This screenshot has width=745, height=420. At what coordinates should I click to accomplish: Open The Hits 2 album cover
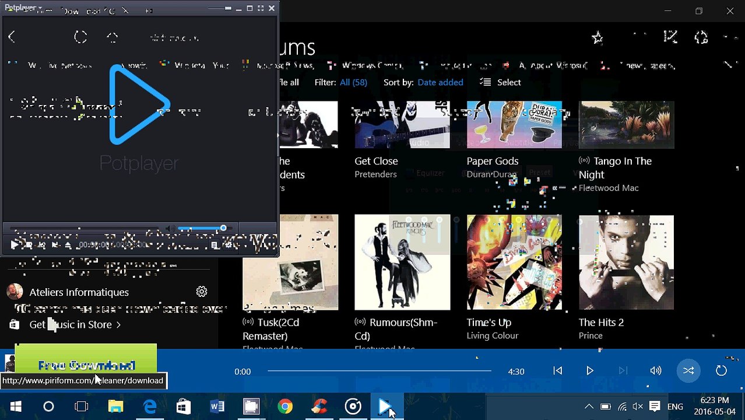point(626,262)
